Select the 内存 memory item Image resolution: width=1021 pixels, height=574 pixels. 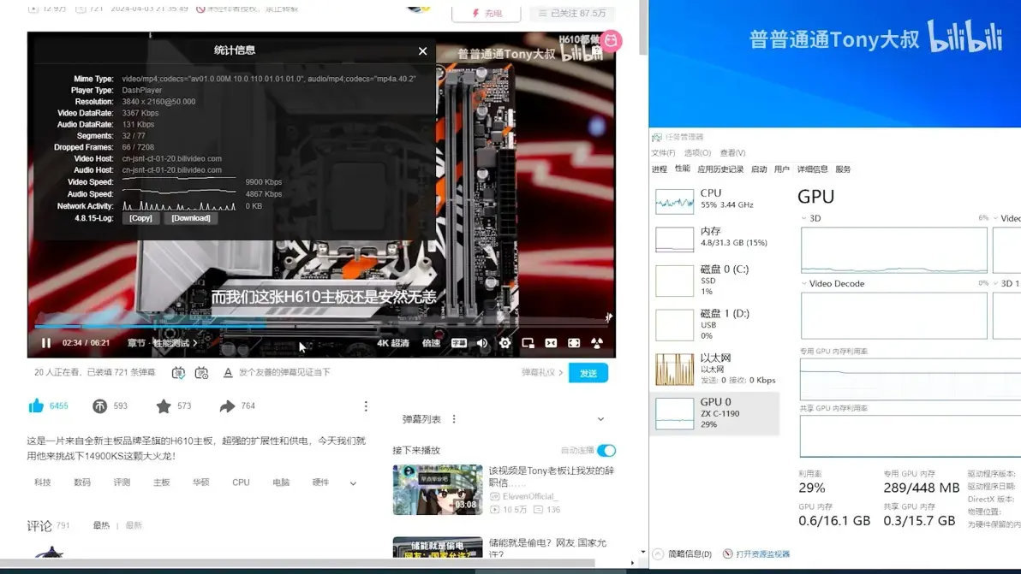pyautogui.click(x=715, y=238)
